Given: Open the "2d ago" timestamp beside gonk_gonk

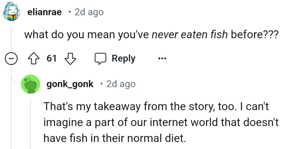Looking at the screenshot, I should tap(121, 84).
